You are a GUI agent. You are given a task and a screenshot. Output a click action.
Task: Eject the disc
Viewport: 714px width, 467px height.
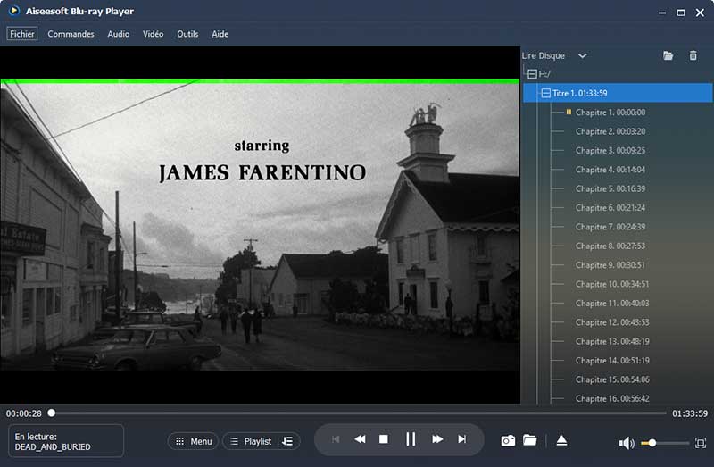pos(561,440)
